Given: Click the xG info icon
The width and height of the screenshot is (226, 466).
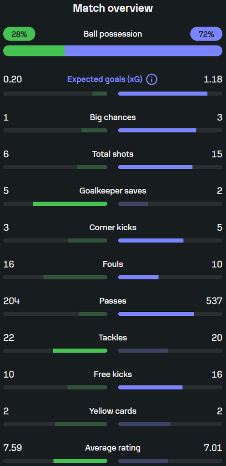Looking at the screenshot, I should [x=151, y=79].
